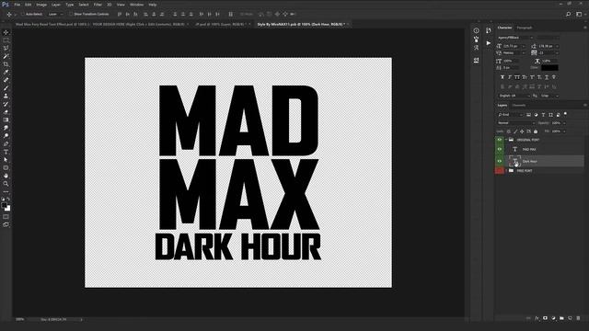This screenshot has height=331, width=589.
Task: Open the Window menu
Action: (136, 5)
